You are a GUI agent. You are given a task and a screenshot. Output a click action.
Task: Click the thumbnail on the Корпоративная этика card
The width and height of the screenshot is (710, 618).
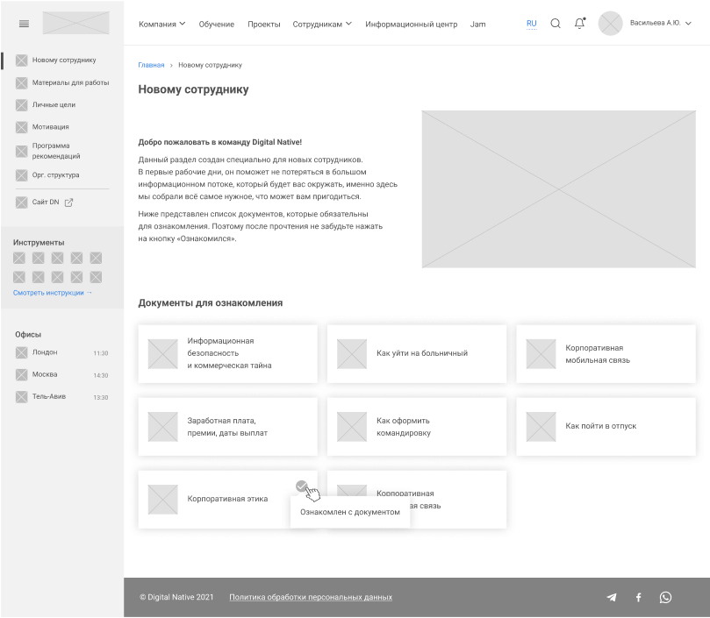tap(162, 500)
